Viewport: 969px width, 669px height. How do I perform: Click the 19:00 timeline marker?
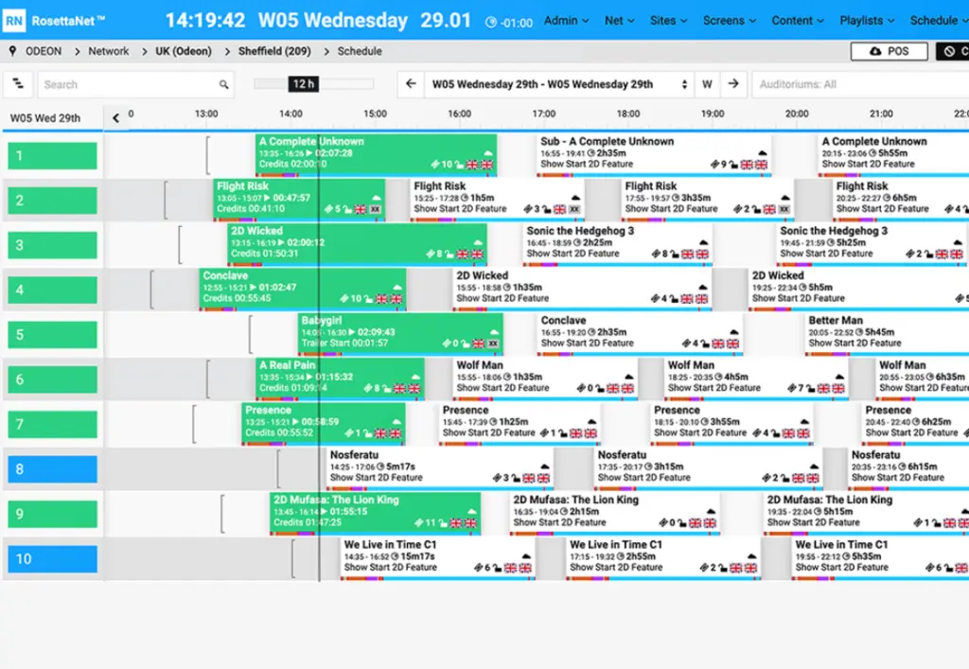[x=713, y=114]
